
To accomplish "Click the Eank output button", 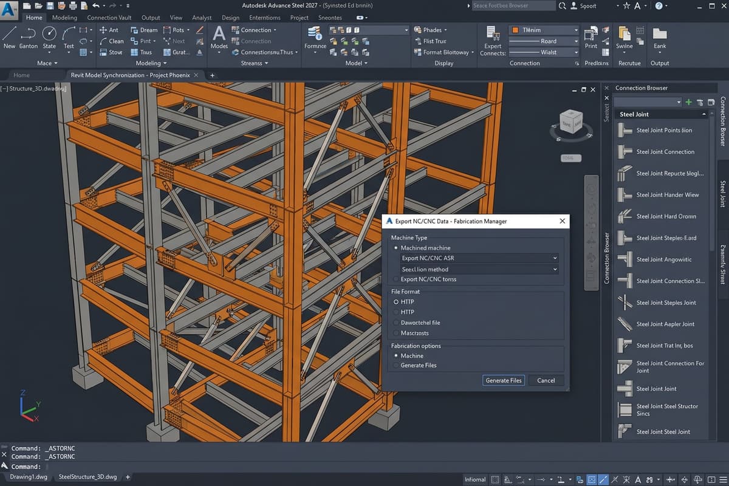I will 660,38.
